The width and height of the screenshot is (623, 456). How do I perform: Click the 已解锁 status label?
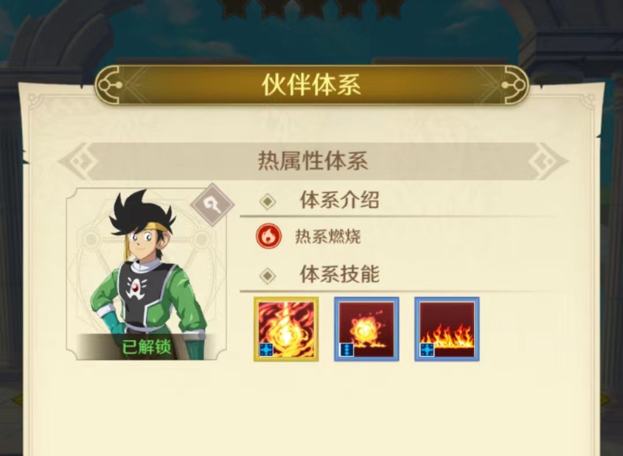(x=147, y=347)
